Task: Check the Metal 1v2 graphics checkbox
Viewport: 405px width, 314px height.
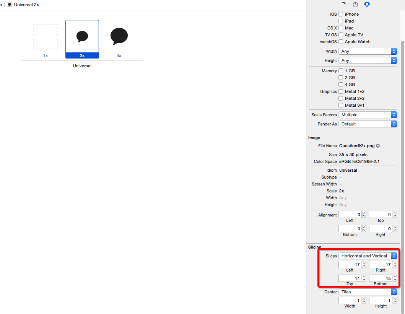Action: [341, 91]
